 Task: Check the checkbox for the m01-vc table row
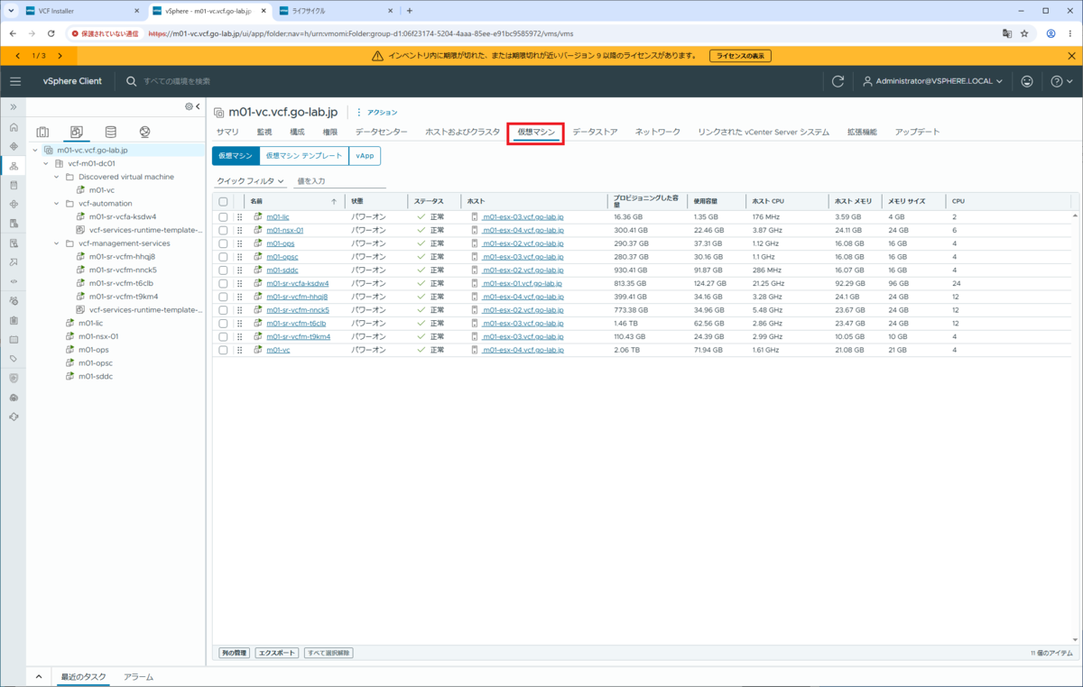(x=223, y=350)
